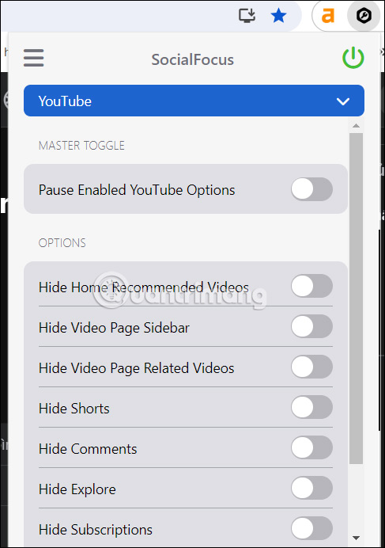Click the Hide Explore label text
Screen dimensions: 385x548
(77, 489)
